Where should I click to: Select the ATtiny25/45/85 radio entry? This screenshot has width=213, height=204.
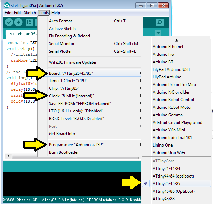176,184
